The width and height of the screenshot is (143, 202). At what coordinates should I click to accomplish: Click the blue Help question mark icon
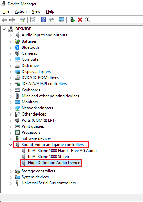43,20
